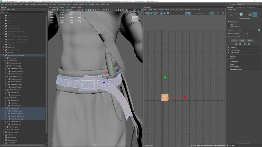Open the Cut/Sew menu in UV Editor

point(161,9)
